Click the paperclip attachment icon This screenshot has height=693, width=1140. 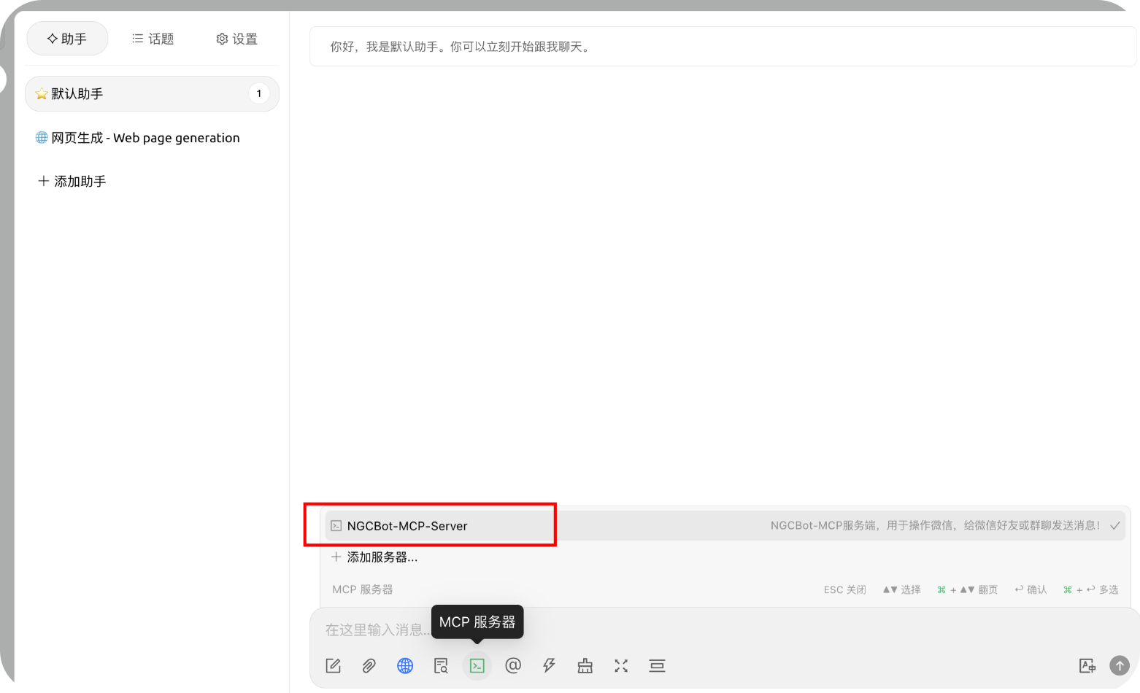[x=369, y=665]
